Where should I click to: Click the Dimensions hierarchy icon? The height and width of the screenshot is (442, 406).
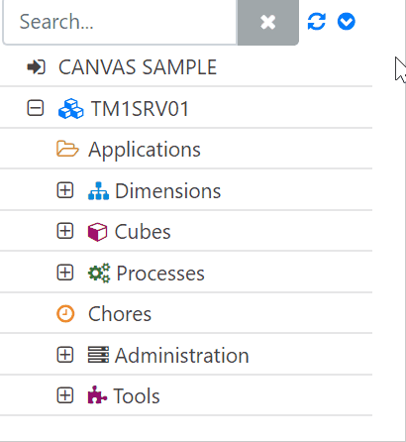point(98,190)
